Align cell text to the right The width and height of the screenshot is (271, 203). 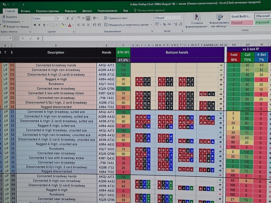[x=88, y=25]
